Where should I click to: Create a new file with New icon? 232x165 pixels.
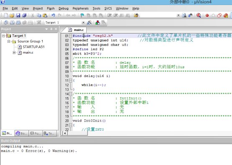click(x=6, y=15)
